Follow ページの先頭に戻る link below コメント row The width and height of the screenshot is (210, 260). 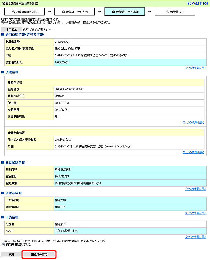pyautogui.click(x=195, y=237)
